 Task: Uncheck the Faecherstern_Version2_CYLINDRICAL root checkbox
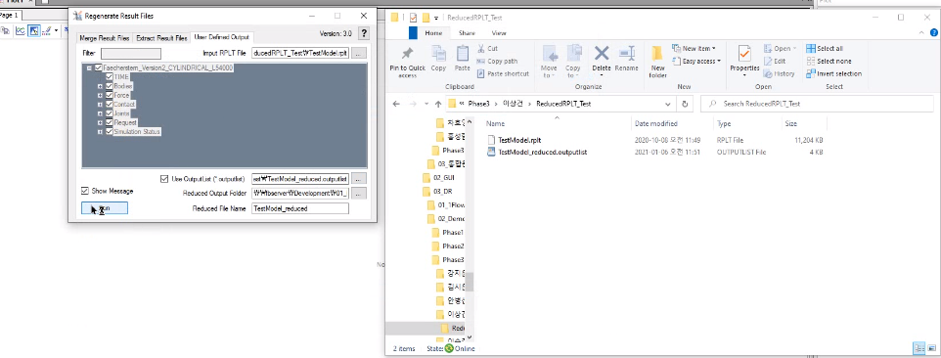pyautogui.click(x=99, y=67)
